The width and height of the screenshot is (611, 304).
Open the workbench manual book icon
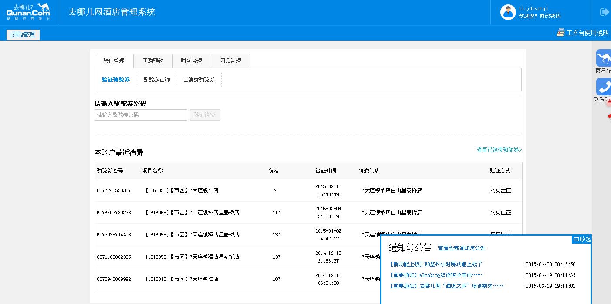(560, 32)
